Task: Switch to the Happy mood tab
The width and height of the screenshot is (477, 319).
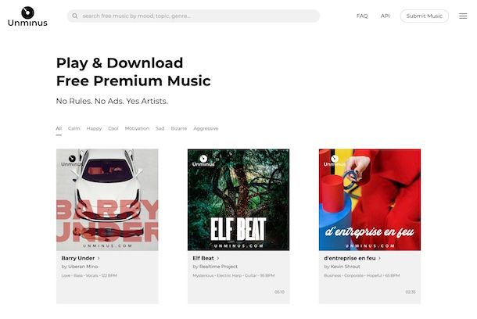Action: pyautogui.click(x=94, y=128)
